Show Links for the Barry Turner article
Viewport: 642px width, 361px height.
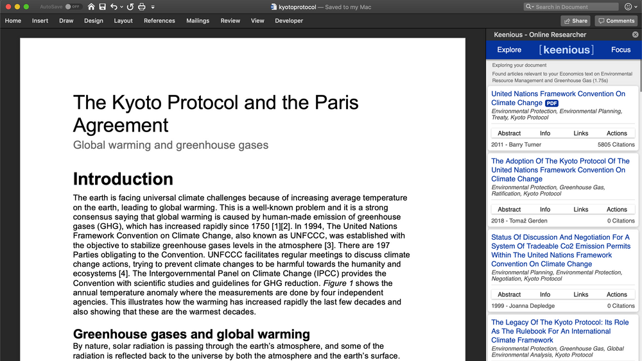[580, 133]
